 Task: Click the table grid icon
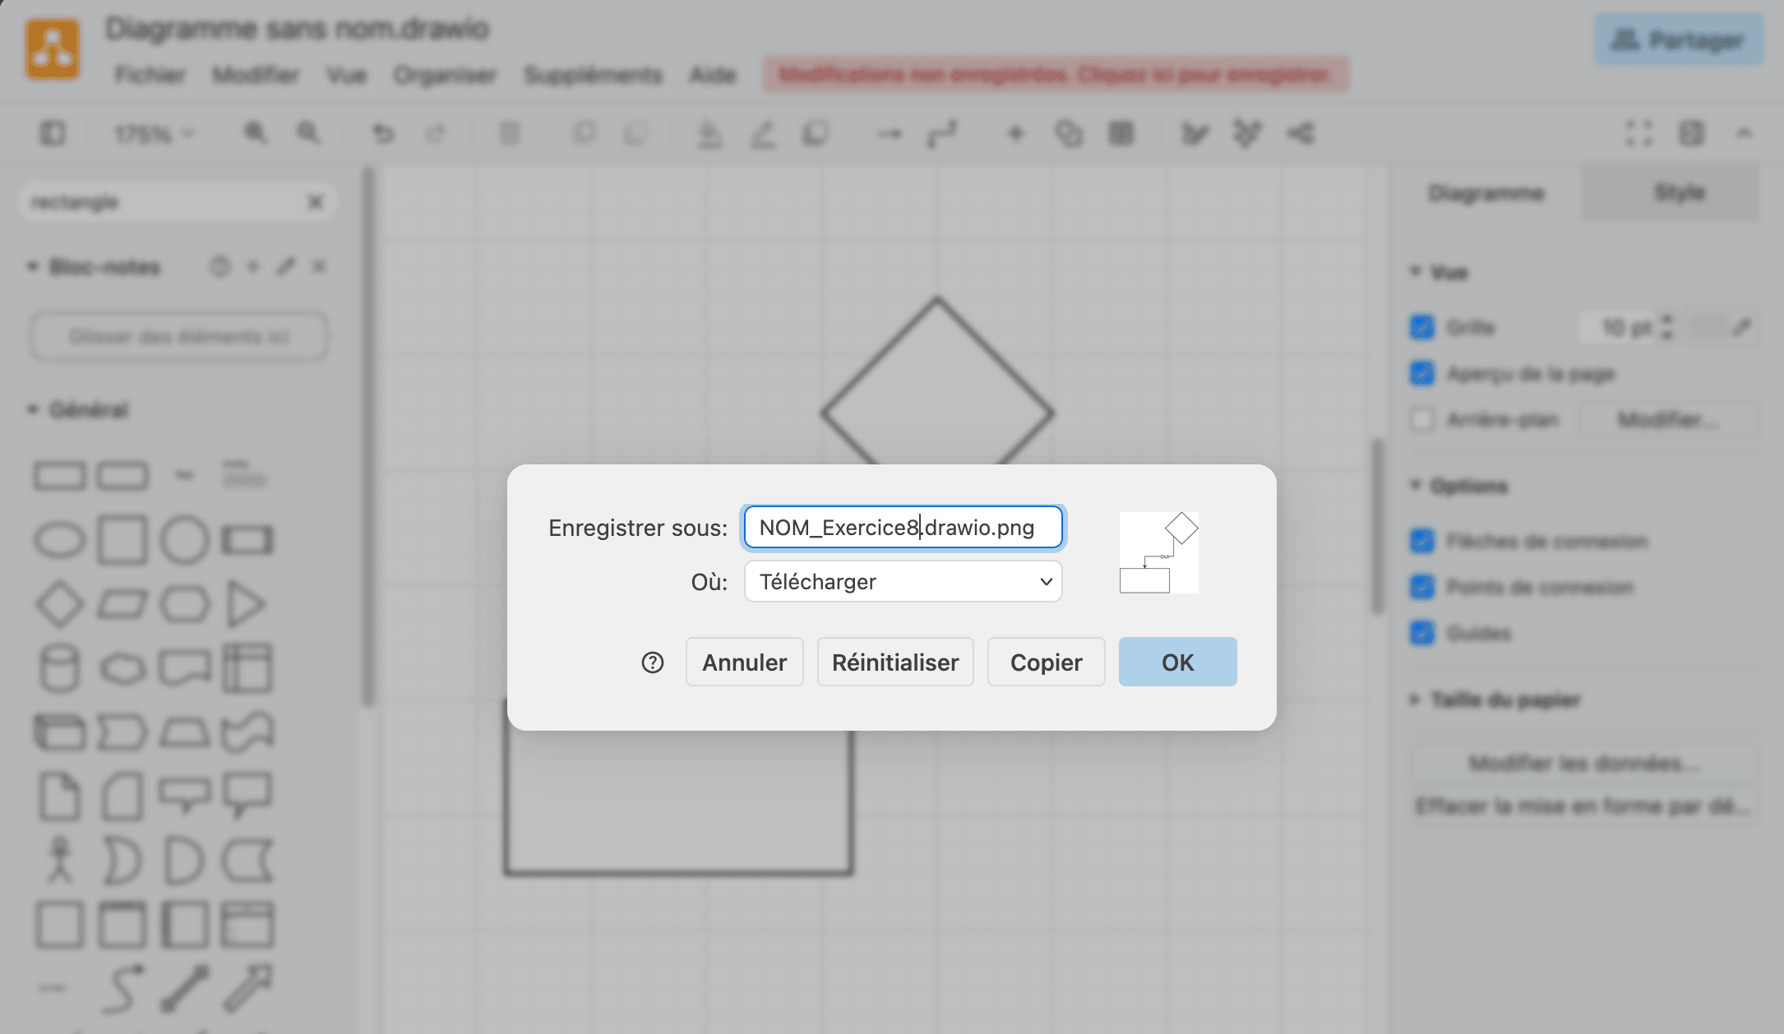[x=1121, y=133]
